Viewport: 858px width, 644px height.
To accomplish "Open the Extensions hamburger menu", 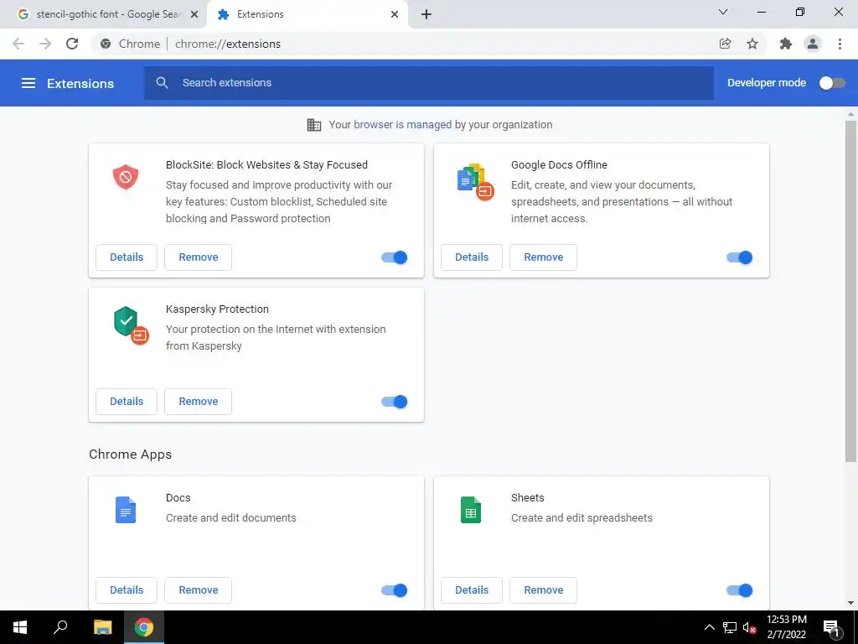I will click(28, 83).
